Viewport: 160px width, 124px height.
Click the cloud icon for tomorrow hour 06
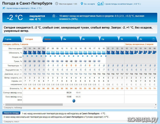click(x=155, y=53)
